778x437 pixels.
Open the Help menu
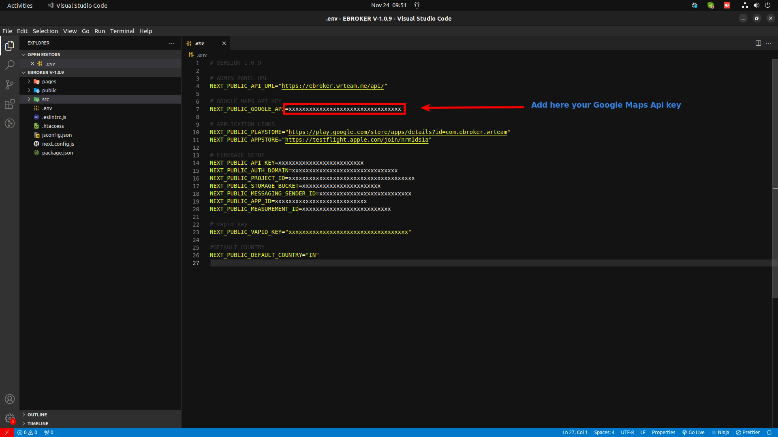[146, 31]
